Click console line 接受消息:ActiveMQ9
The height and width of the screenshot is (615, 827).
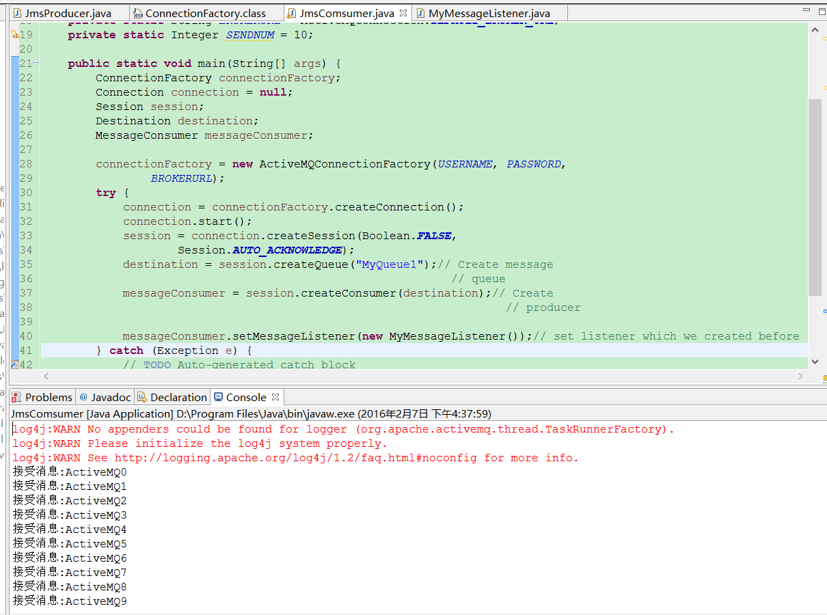tap(70, 601)
